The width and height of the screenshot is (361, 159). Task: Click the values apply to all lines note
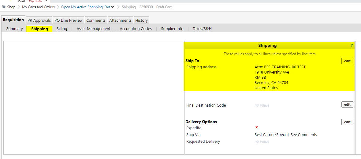pos(270,54)
